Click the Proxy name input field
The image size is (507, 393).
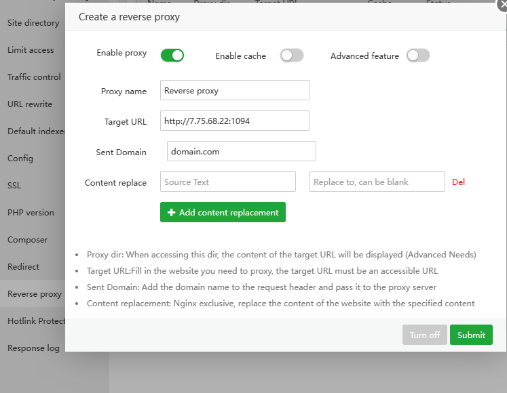(x=235, y=90)
